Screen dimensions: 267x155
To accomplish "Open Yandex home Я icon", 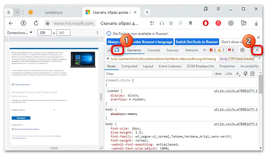I will tap(23, 23).
